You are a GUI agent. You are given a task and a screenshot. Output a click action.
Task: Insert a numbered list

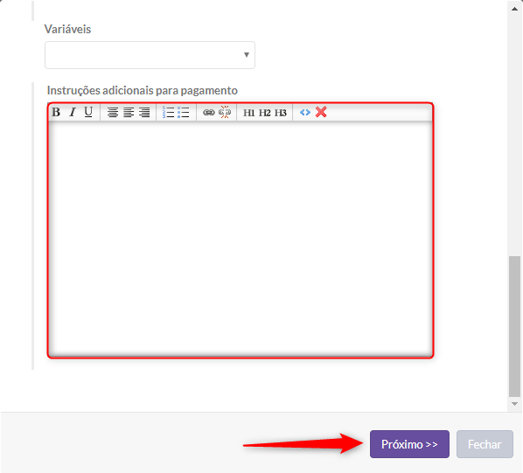(x=169, y=112)
